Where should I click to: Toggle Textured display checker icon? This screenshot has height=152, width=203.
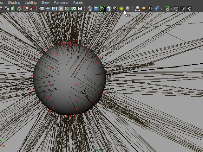[x=115, y=9]
